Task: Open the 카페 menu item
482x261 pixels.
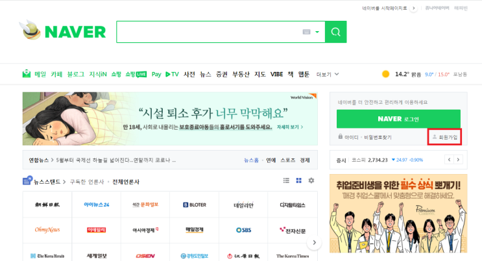Action: pos(56,74)
